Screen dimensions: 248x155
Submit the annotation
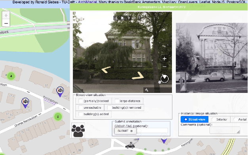[125, 131]
